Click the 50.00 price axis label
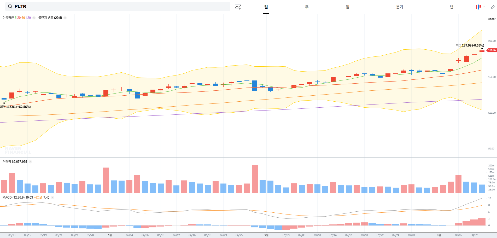 point(491,149)
